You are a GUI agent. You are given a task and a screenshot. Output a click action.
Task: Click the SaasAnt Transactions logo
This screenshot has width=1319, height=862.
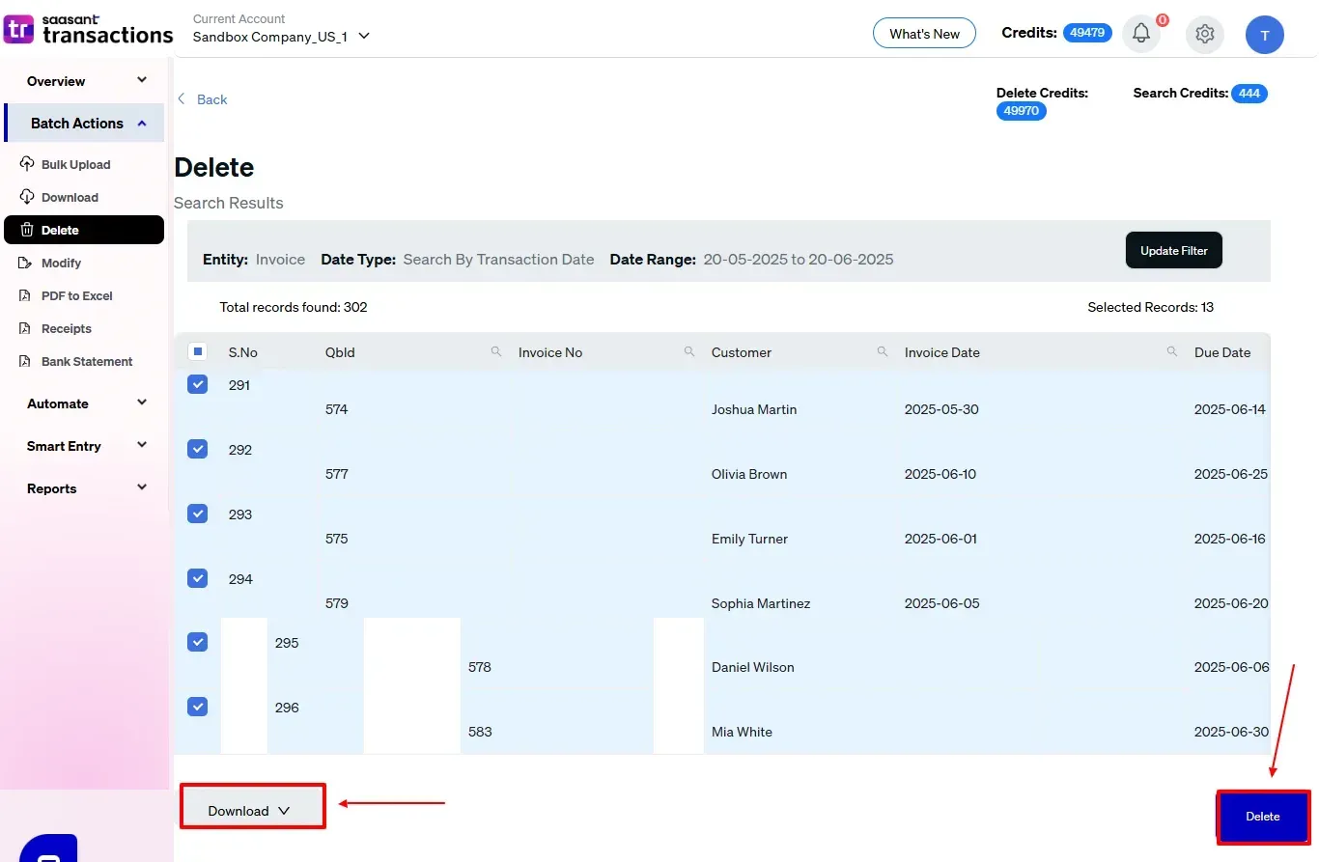click(x=88, y=30)
